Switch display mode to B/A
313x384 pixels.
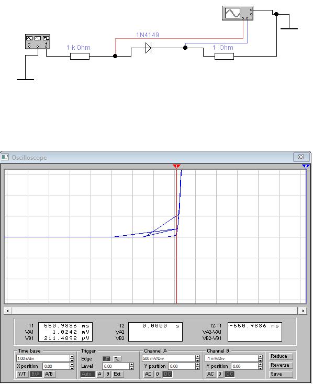point(36,374)
